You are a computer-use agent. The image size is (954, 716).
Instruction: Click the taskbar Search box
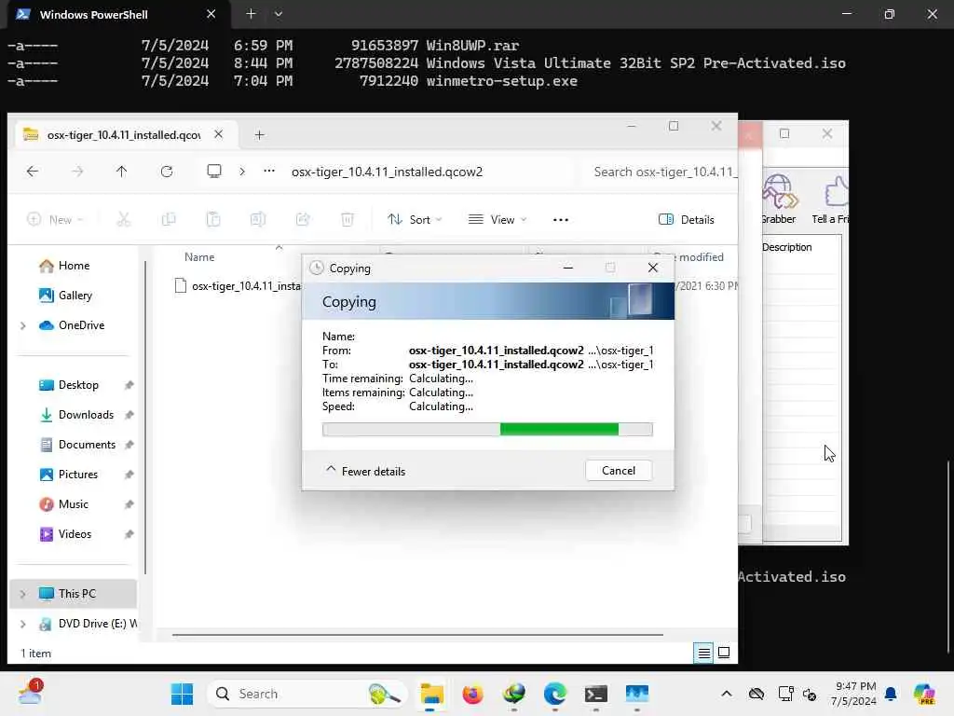tap(307, 694)
